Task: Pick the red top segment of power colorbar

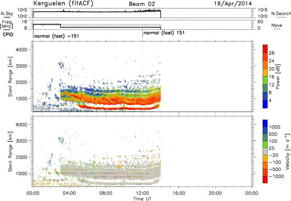Action: point(265,49)
